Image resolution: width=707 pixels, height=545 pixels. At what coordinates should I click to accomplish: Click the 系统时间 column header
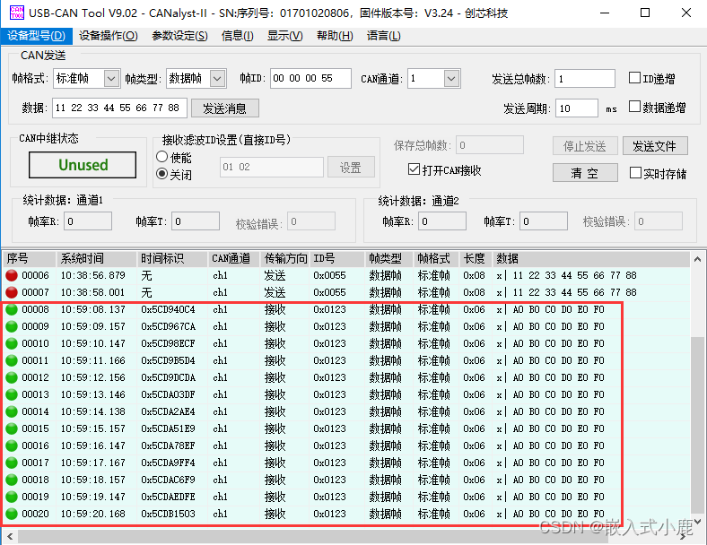(x=96, y=258)
